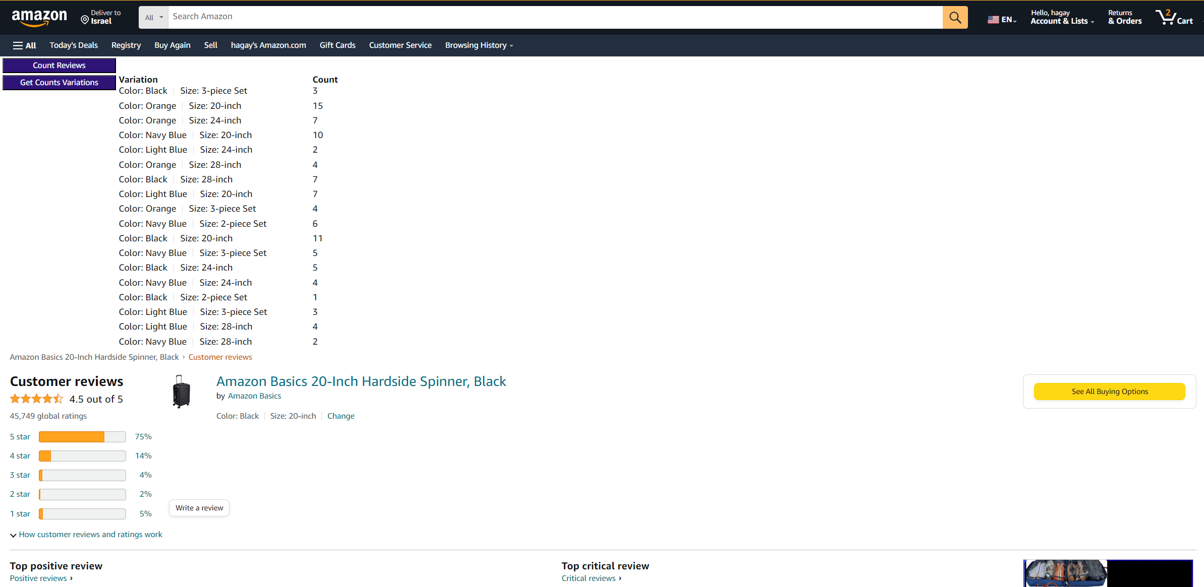The image size is (1204, 587).
Task: Click the 75% five-star percentage
Action: [x=143, y=437]
